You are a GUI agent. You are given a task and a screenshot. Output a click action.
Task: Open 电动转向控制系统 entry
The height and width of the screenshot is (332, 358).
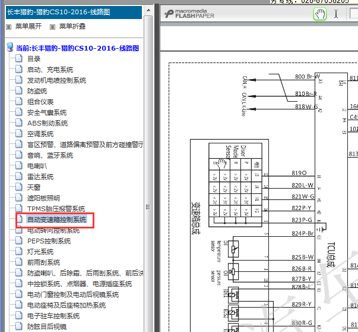click(53, 230)
